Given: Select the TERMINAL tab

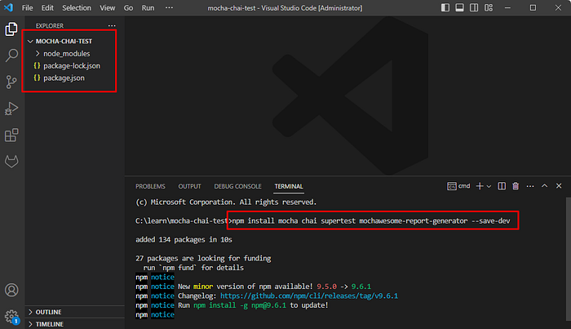Looking at the screenshot, I should click(289, 186).
